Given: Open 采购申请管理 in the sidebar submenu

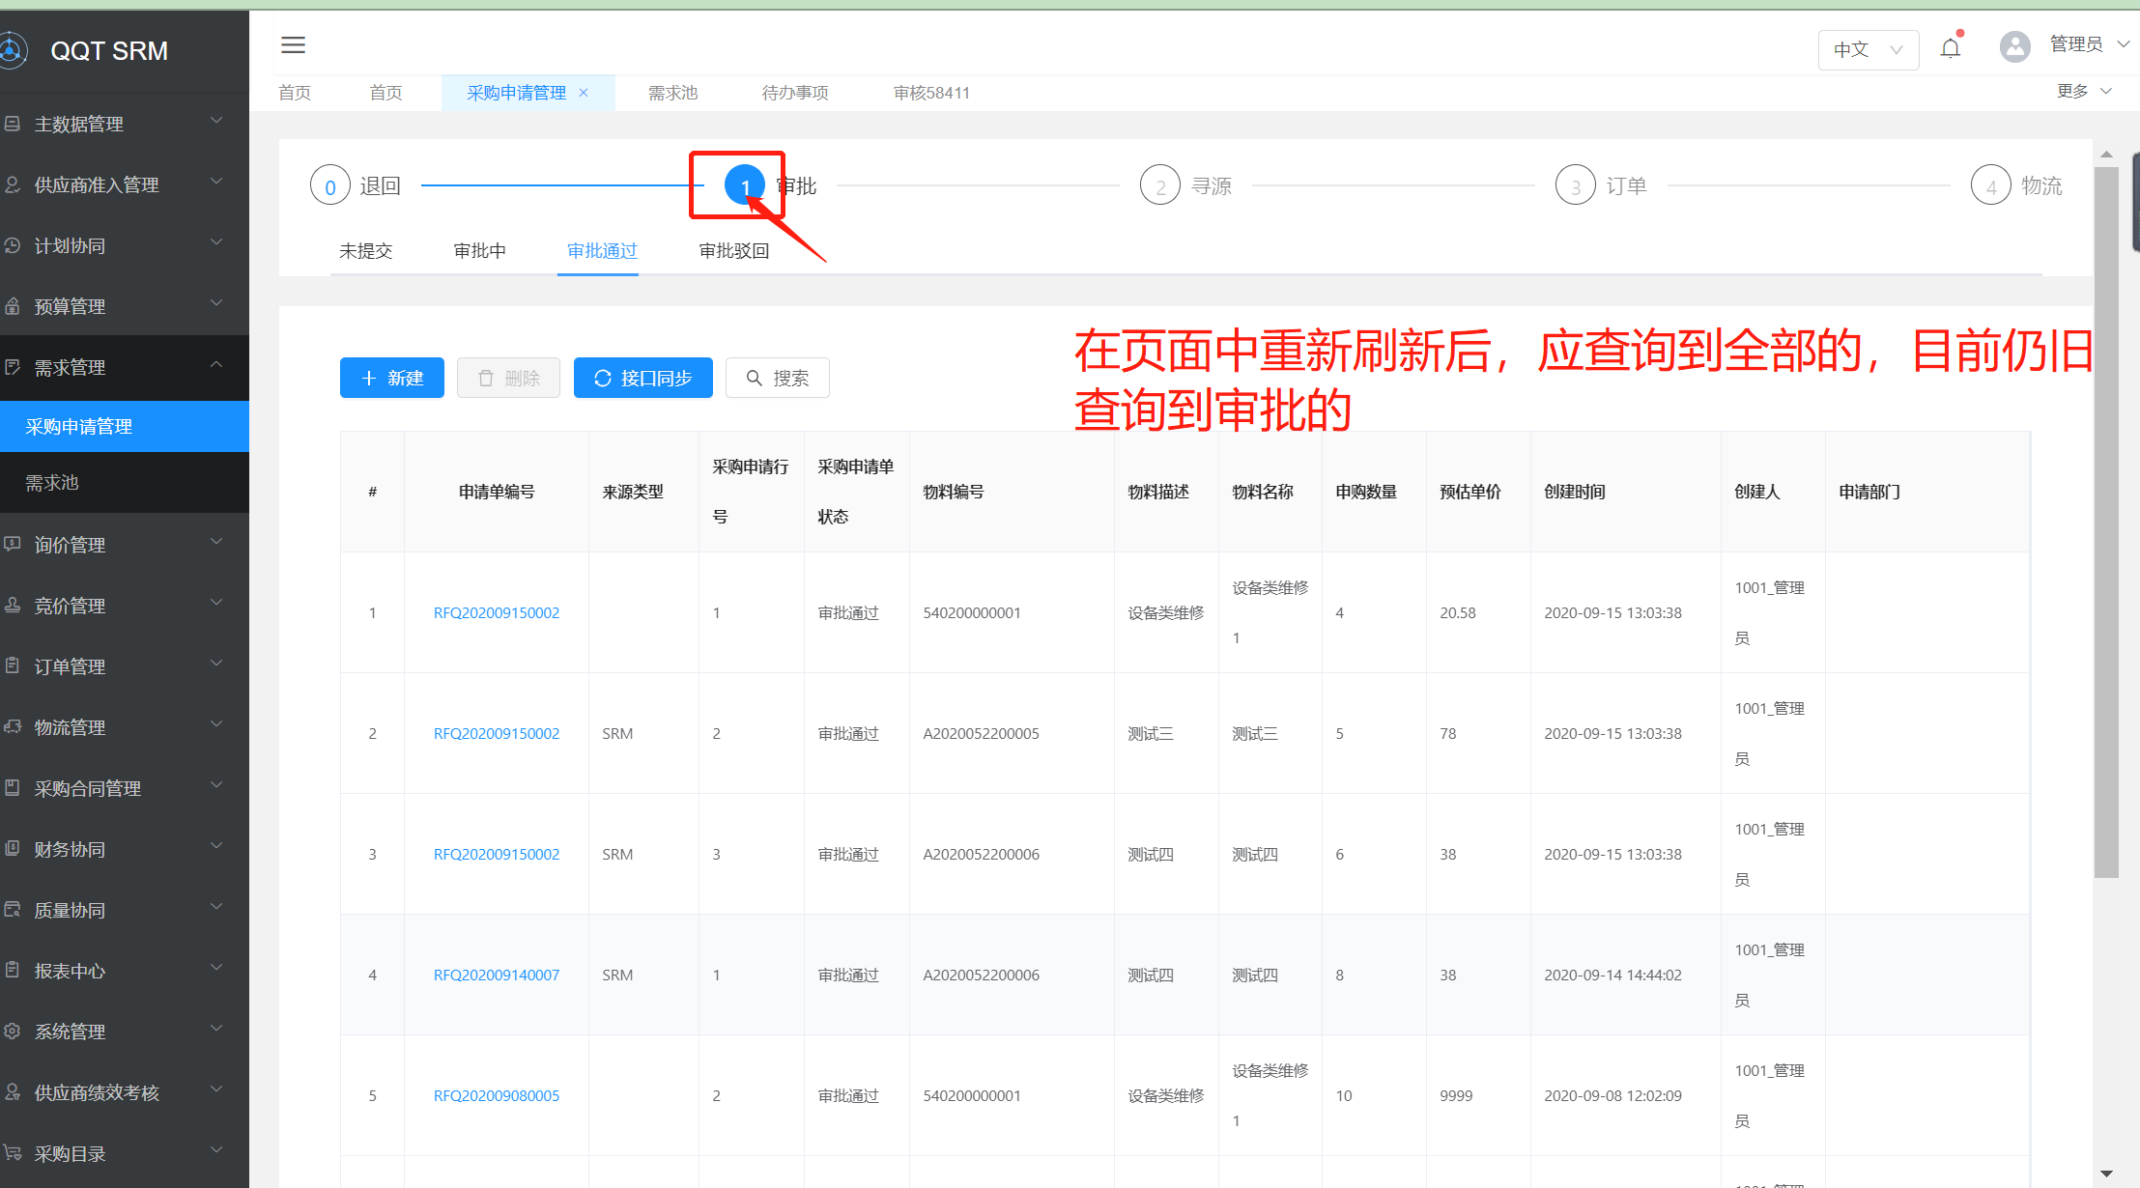Looking at the screenshot, I should 125,426.
